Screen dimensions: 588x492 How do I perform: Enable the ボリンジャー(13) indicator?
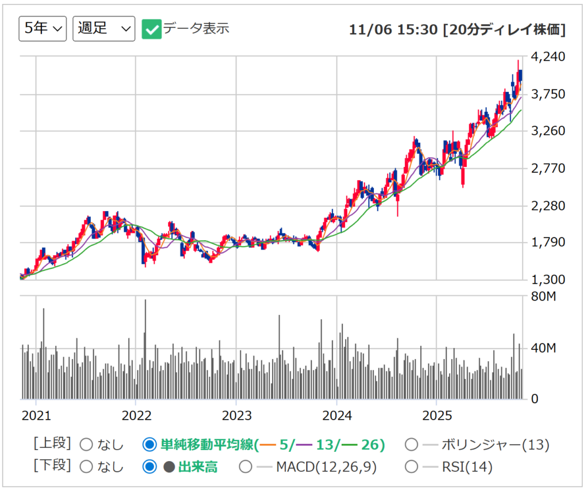(411, 444)
